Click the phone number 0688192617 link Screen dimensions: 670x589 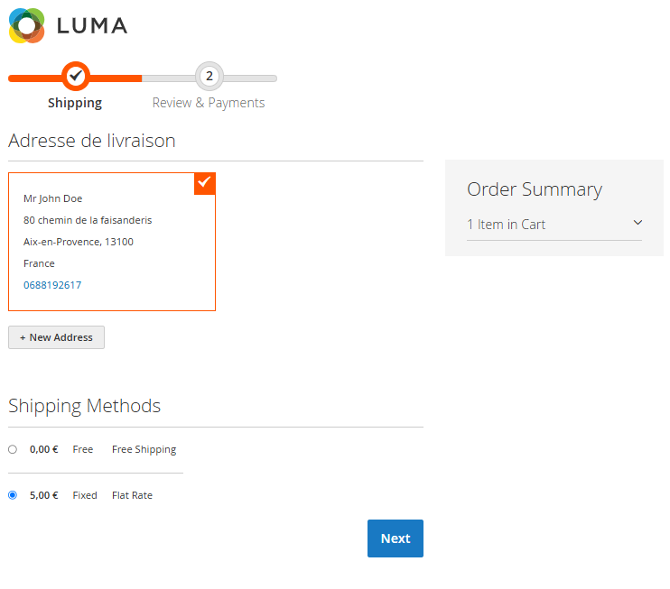click(x=52, y=285)
